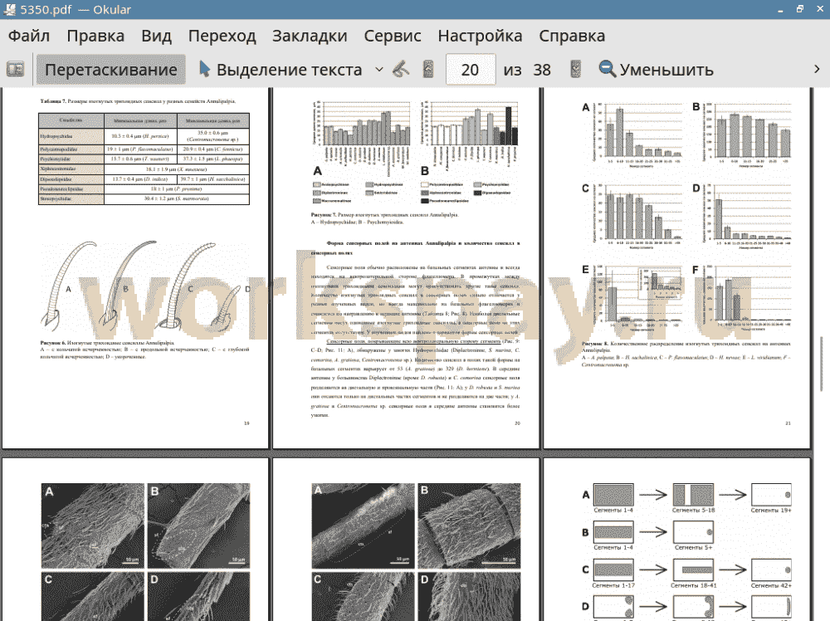830x621 pixels.
Task: Click page 20 with bar charts A and B
Action: click(406, 268)
